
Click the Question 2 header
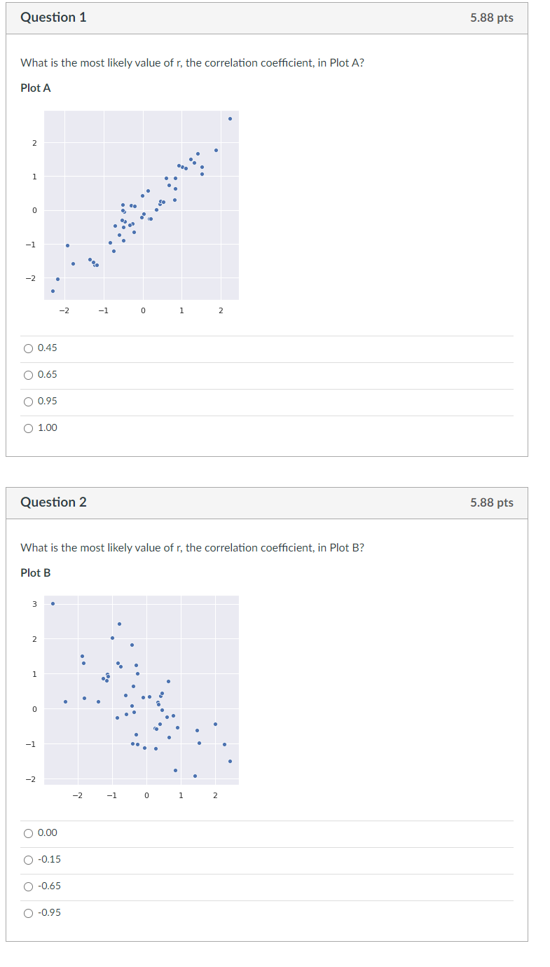pyautogui.click(x=54, y=502)
